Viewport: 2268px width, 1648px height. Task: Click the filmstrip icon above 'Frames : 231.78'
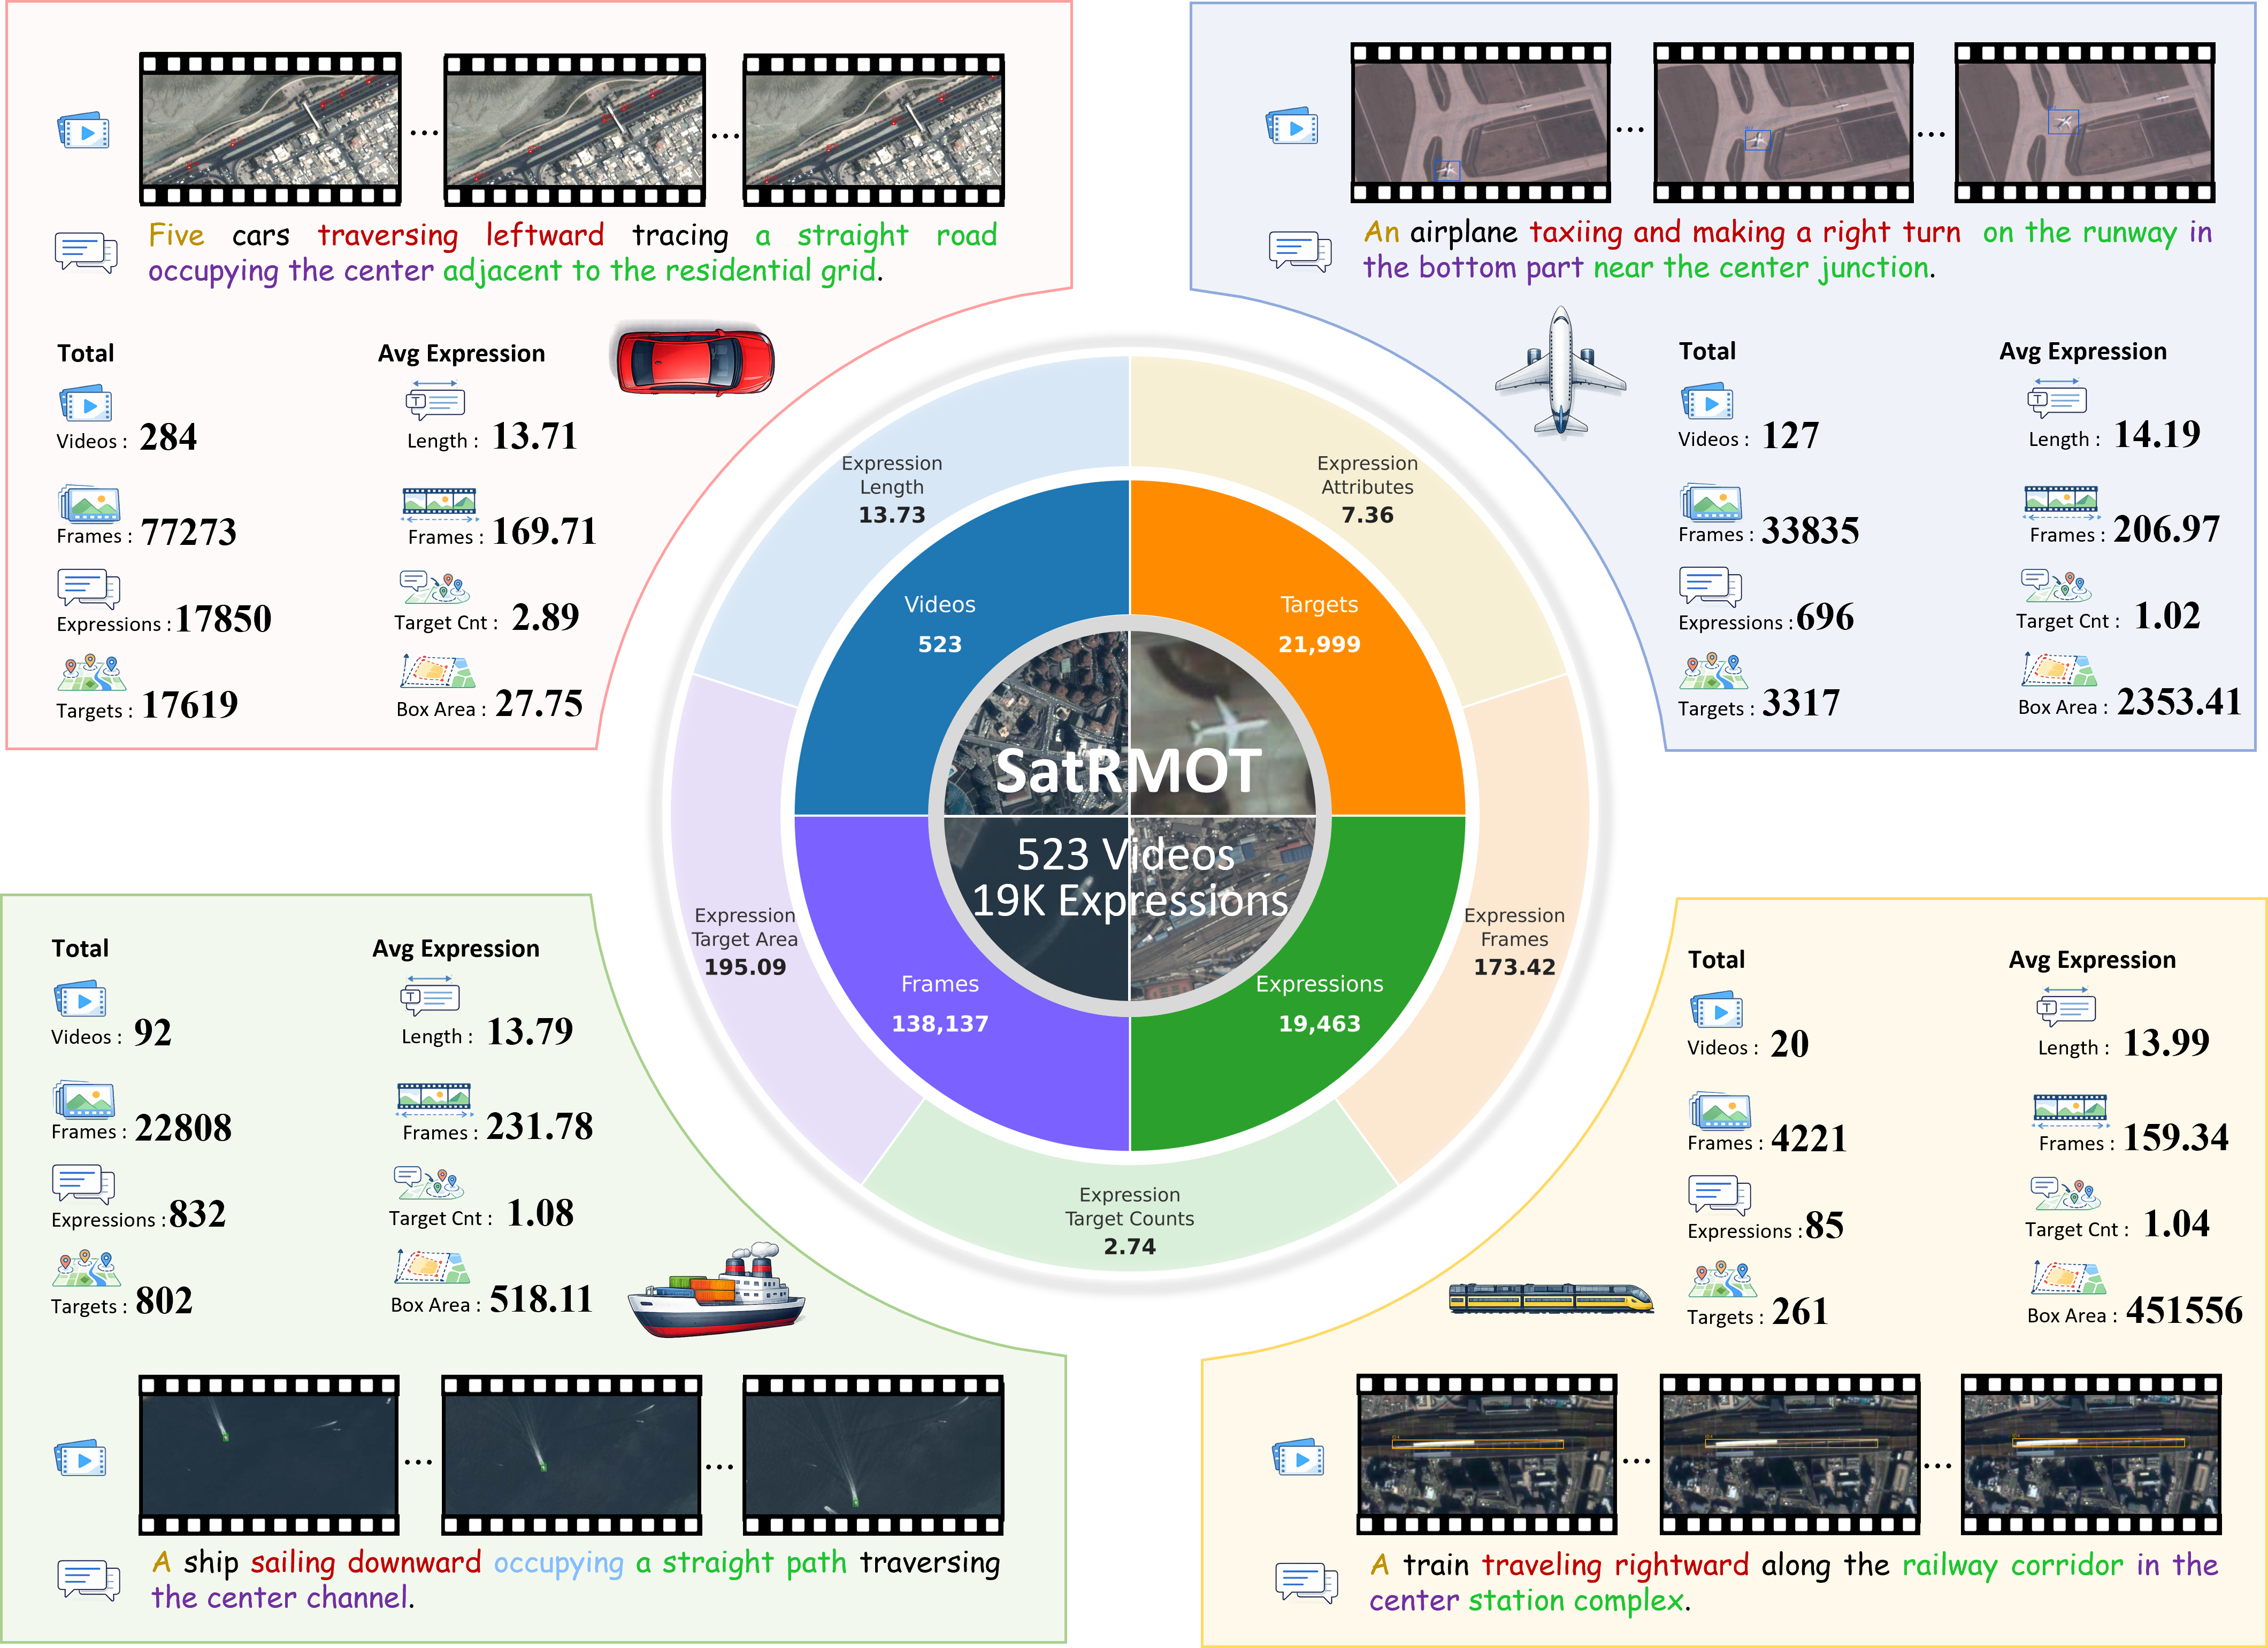[434, 1100]
